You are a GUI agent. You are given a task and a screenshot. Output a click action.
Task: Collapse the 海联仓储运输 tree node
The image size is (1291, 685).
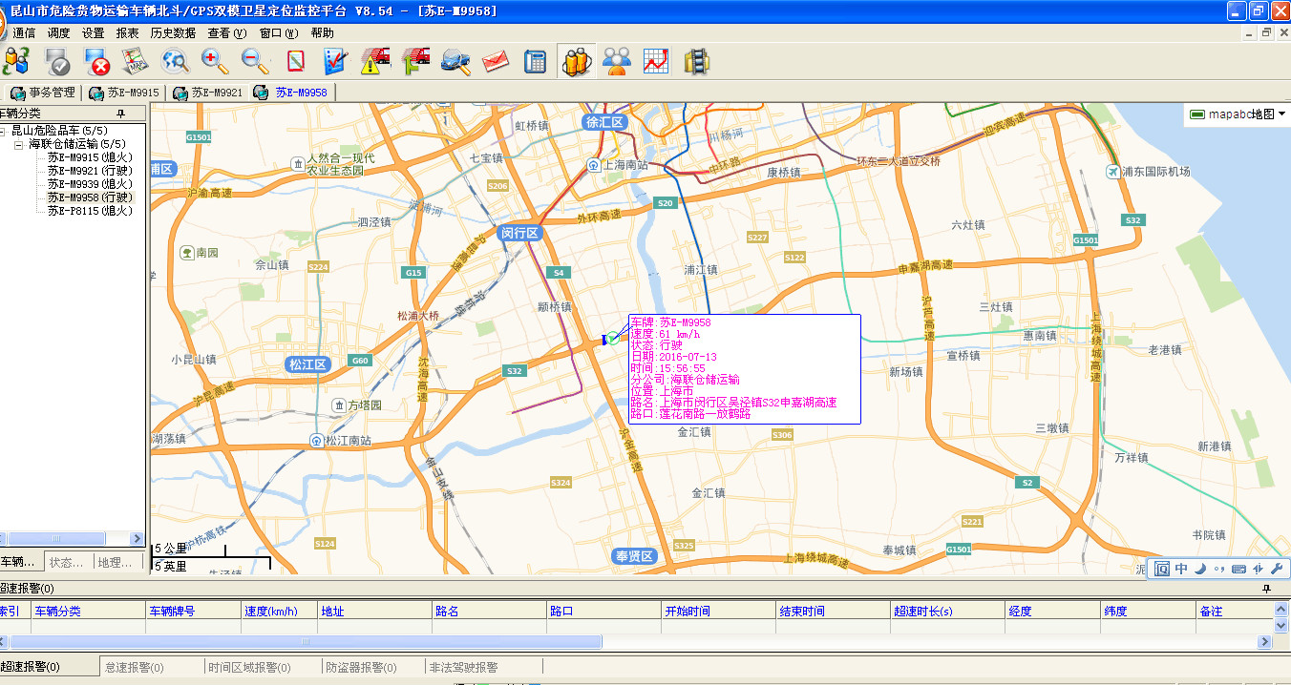tap(19, 144)
